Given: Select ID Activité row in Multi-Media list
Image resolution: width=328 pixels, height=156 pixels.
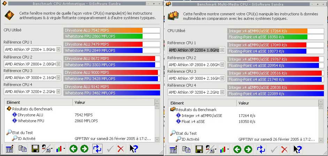Looking at the screenshot, I should point(190,139).
